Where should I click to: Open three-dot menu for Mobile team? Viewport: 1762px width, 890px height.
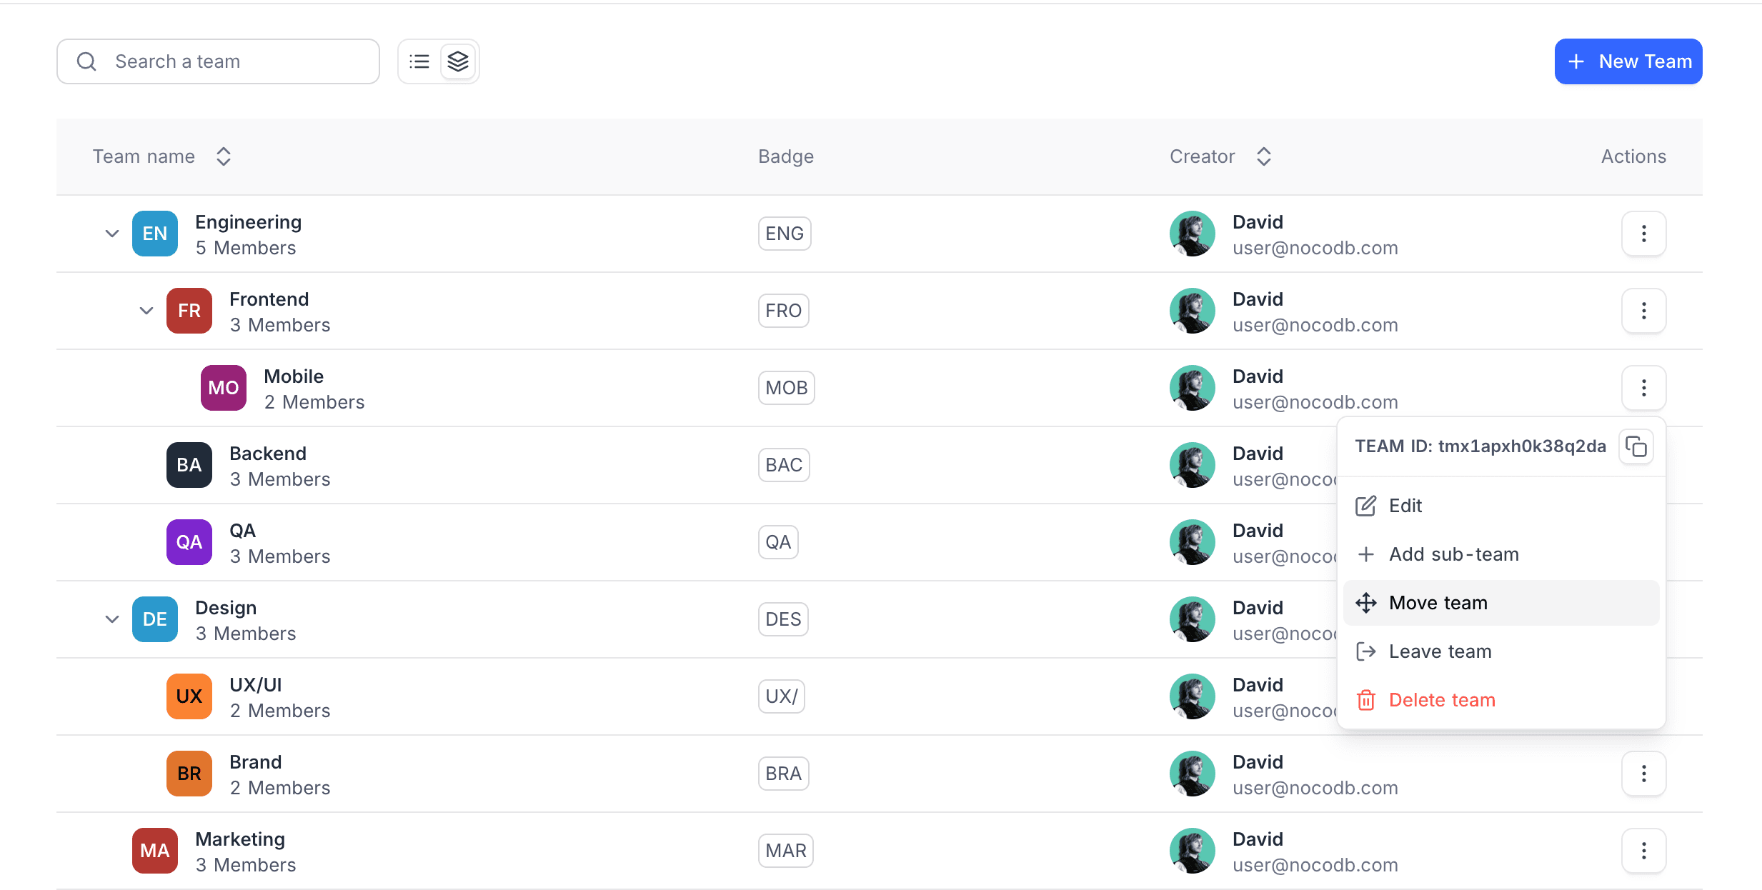point(1643,388)
